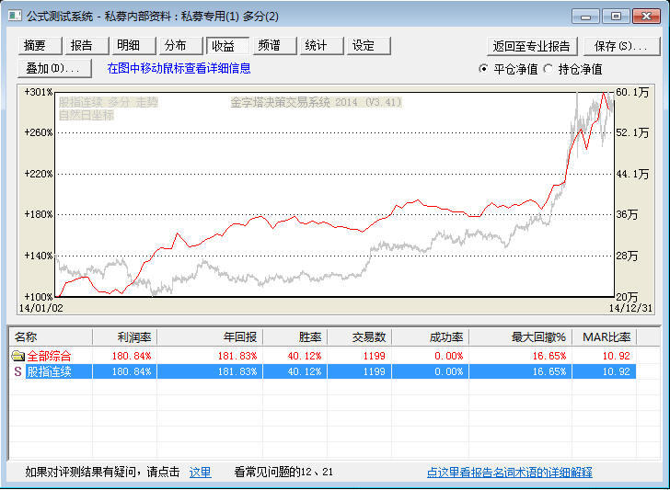670x490 pixels.
Task: Open the 频谱 tab
Action: click(275, 46)
